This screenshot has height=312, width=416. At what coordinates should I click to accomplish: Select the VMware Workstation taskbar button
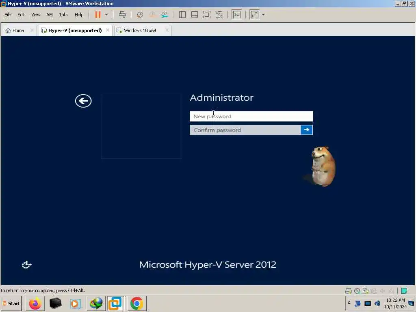coord(115,303)
